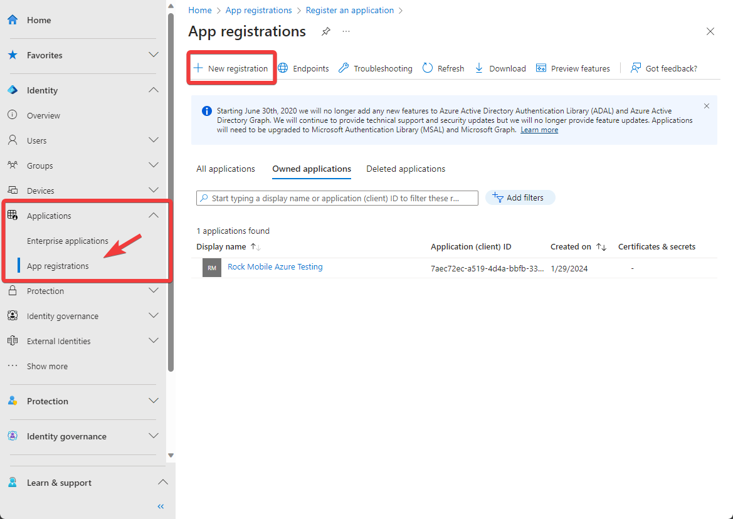Click sidebar scrollbar up arrow
This screenshot has width=733, height=519.
(x=171, y=6)
